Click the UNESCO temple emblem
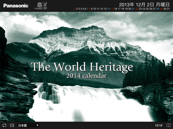Viewport: 173px width, 129px height. [x=39, y=4]
